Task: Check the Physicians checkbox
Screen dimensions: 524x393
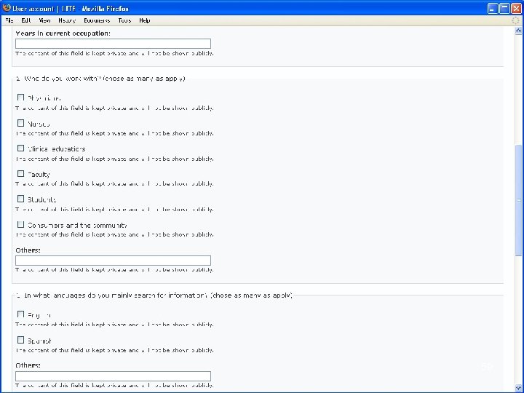Action: coord(20,98)
